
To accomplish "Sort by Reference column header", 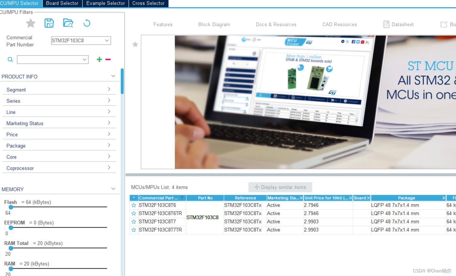I will click(245, 198).
